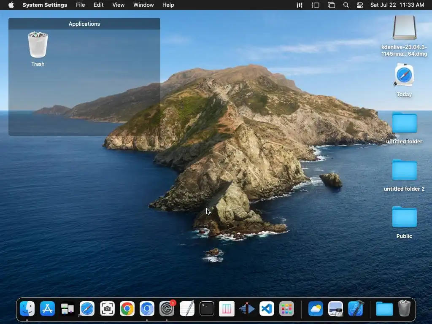Open Spotlight search in menu bar
432x324 pixels.
pos(346,5)
